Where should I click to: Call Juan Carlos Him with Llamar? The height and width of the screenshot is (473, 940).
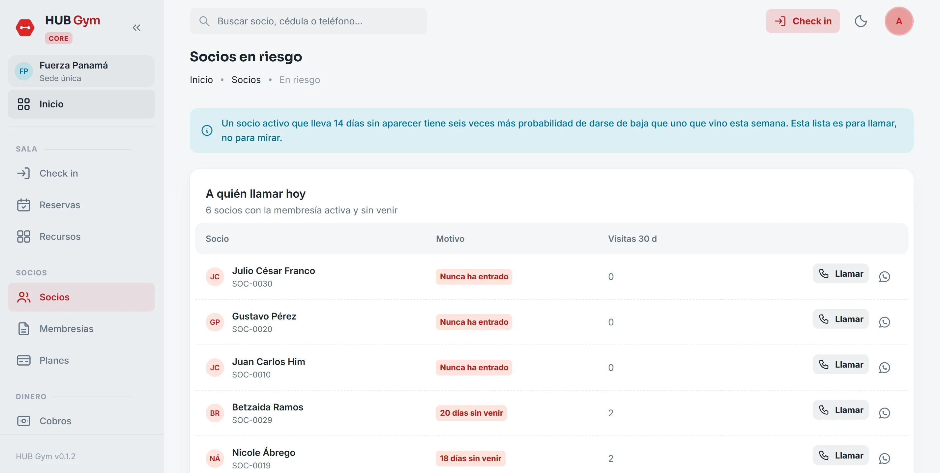tap(840, 364)
